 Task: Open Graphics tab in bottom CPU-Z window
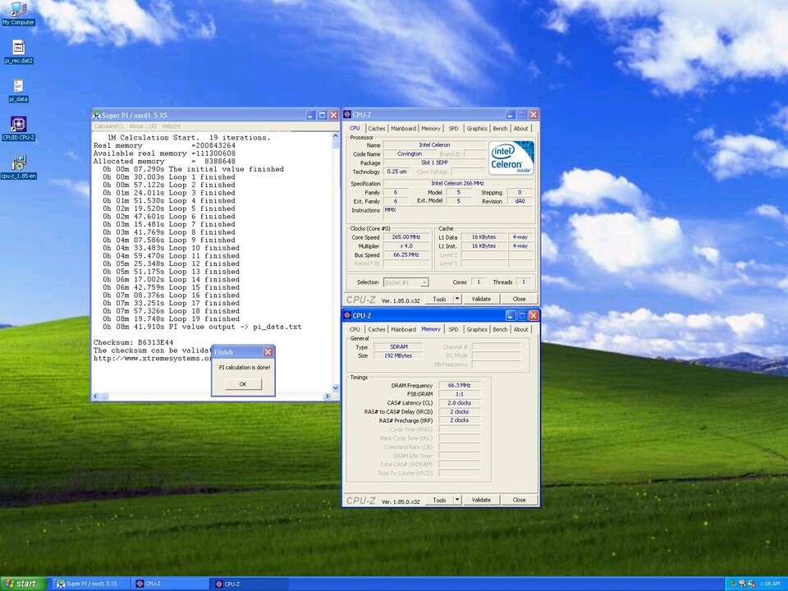tap(477, 330)
